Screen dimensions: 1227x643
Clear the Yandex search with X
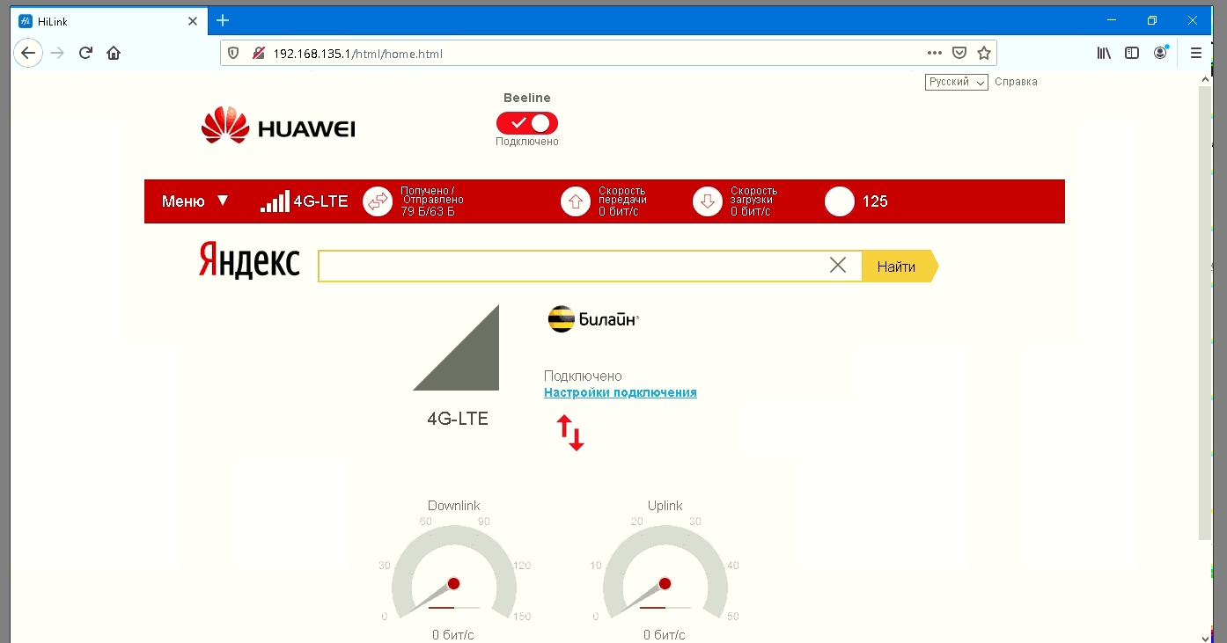pyautogui.click(x=838, y=266)
